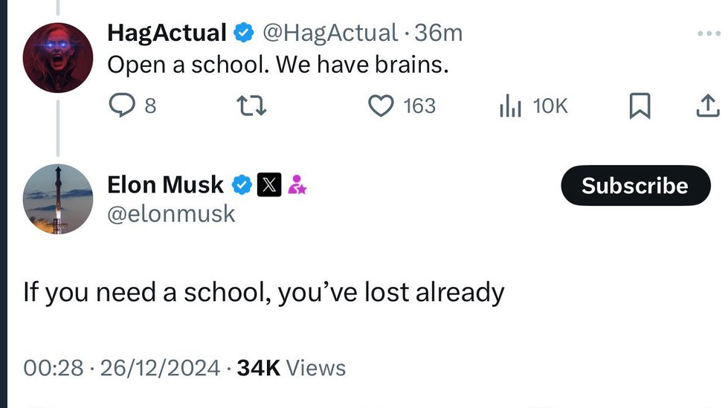Click the X affiliation badge beside Elon Musk
Viewport: 728px width, 408px height.
pos(268,184)
